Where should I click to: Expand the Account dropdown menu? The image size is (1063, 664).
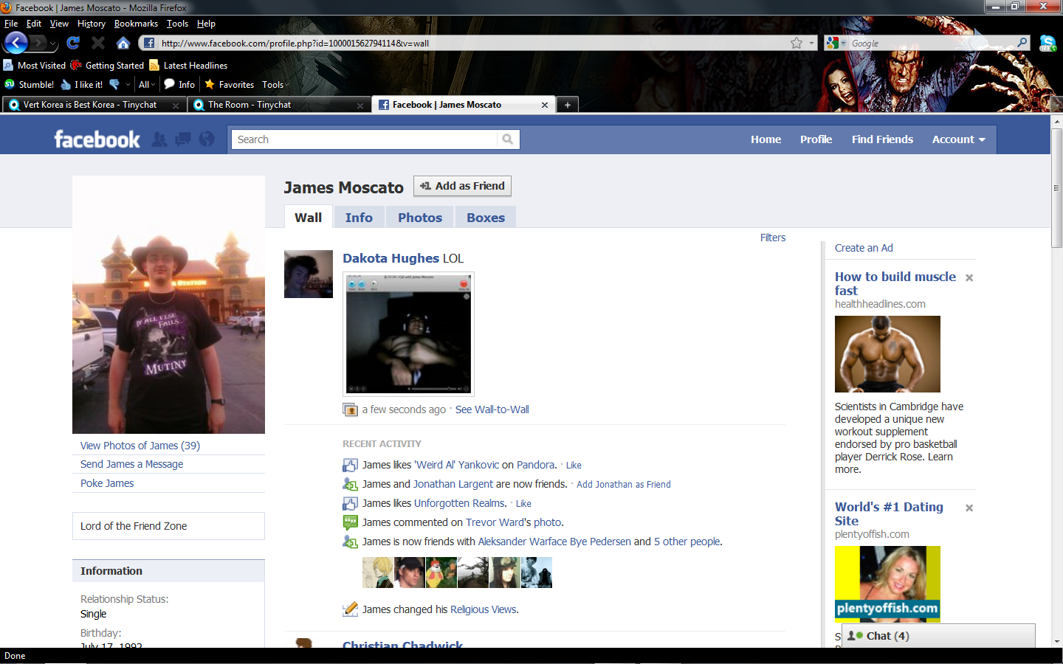click(x=958, y=139)
